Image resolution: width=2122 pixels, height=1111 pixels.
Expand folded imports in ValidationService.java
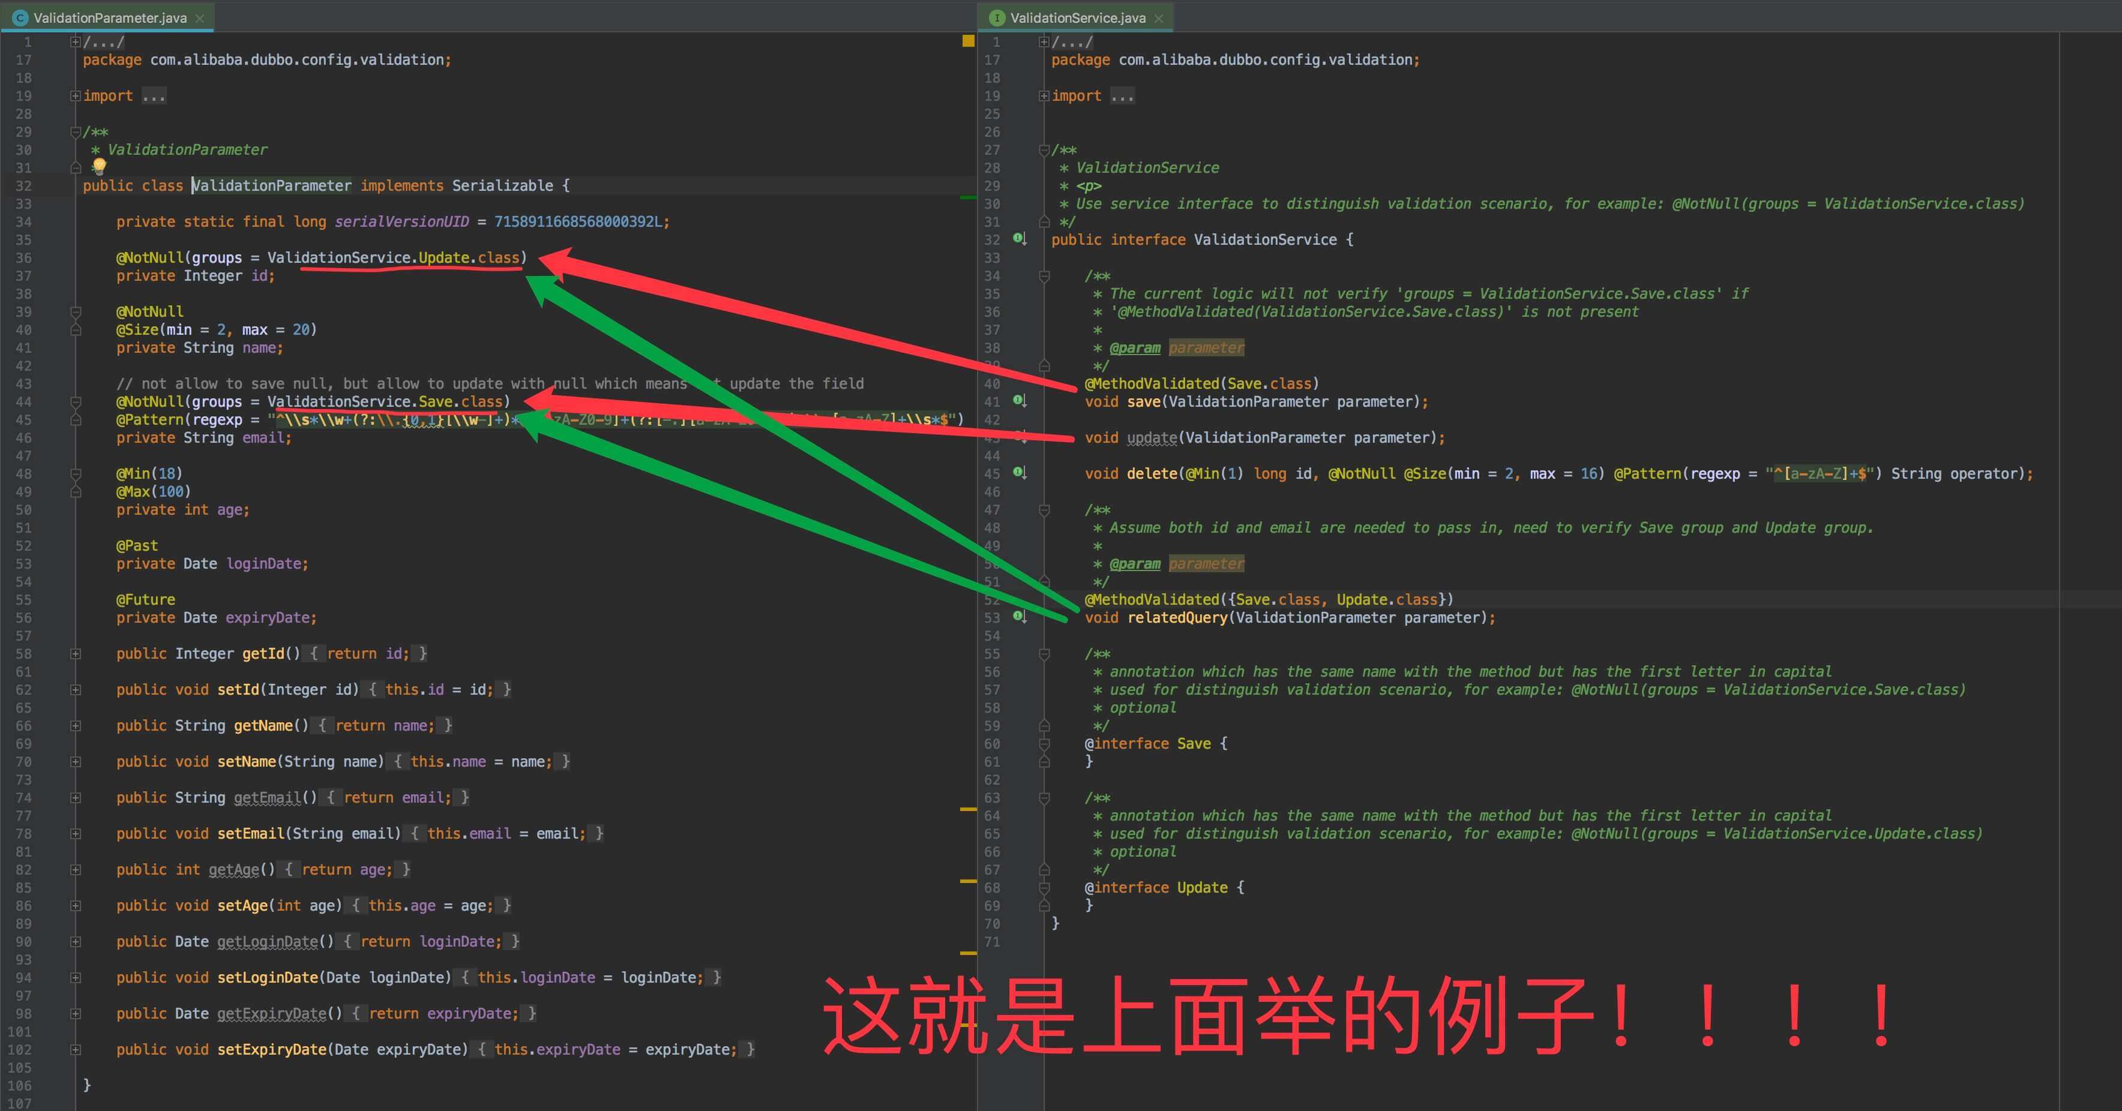1044,95
